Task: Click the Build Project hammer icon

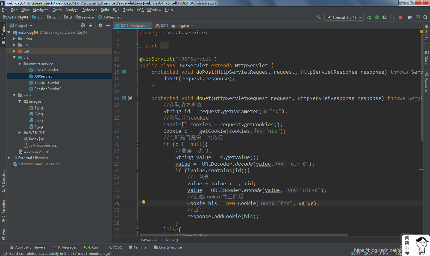Action: pyautogui.click(x=318, y=17)
